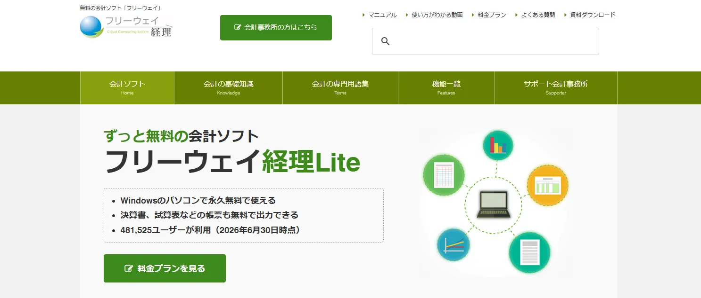This screenshot has height=298, width=701.
Task: Click the orange table circle icon
Action: [x=547, y=185]
